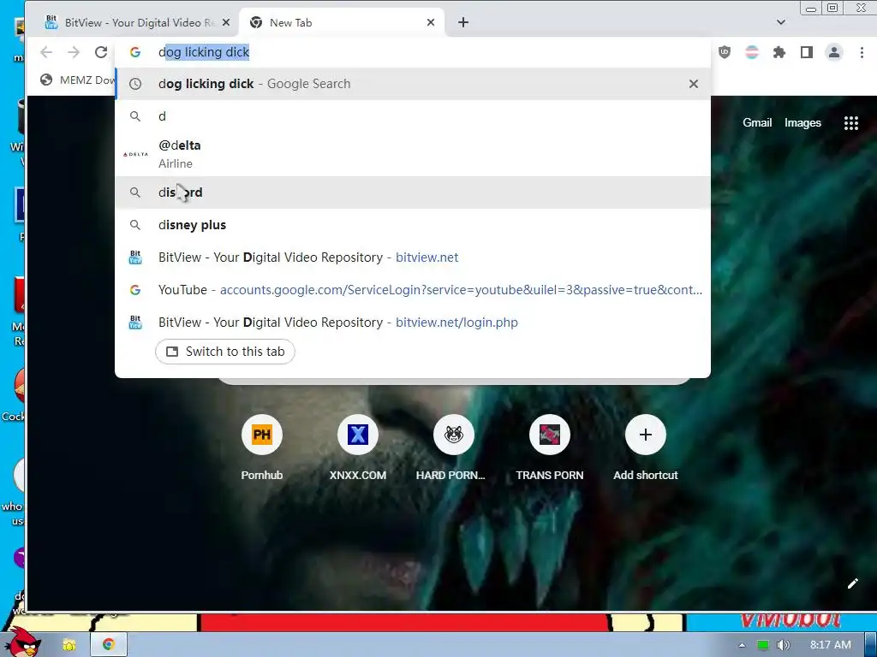Open the striped flag extension icon

(x=752, y=52)
